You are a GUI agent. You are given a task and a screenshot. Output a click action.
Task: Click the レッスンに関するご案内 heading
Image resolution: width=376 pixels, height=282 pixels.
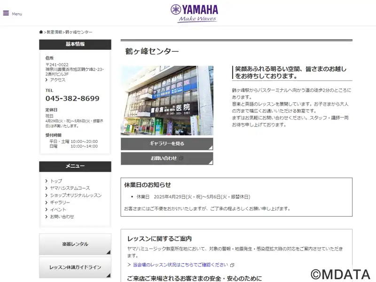(x=159, y=239)
